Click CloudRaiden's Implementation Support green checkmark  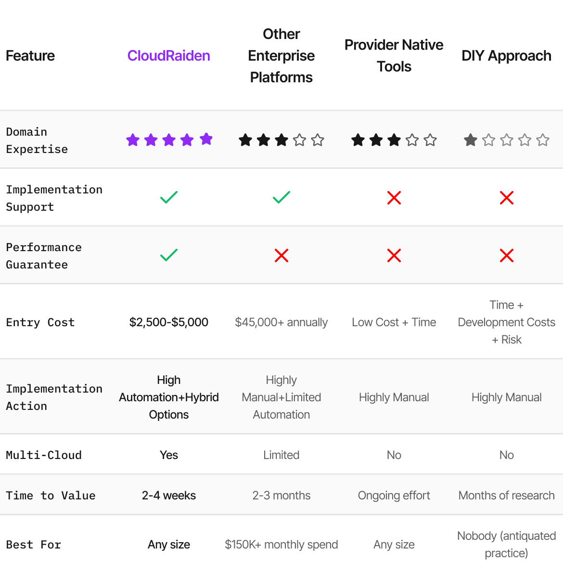tap(169, 197)
